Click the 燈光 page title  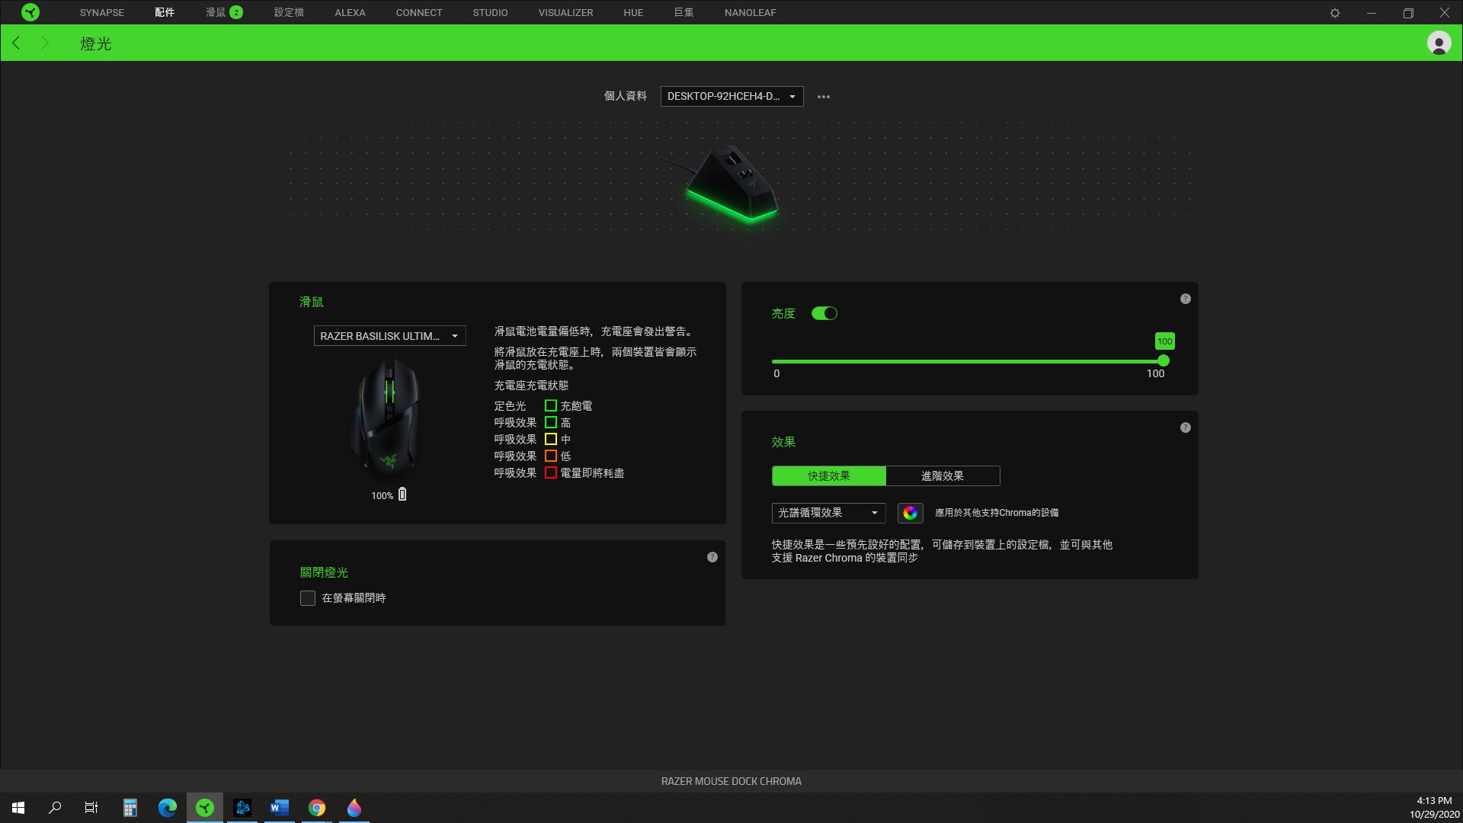point(96,43)
